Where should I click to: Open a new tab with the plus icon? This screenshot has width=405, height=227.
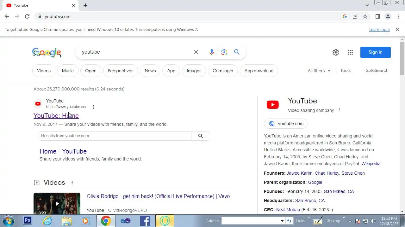[85, 5]
